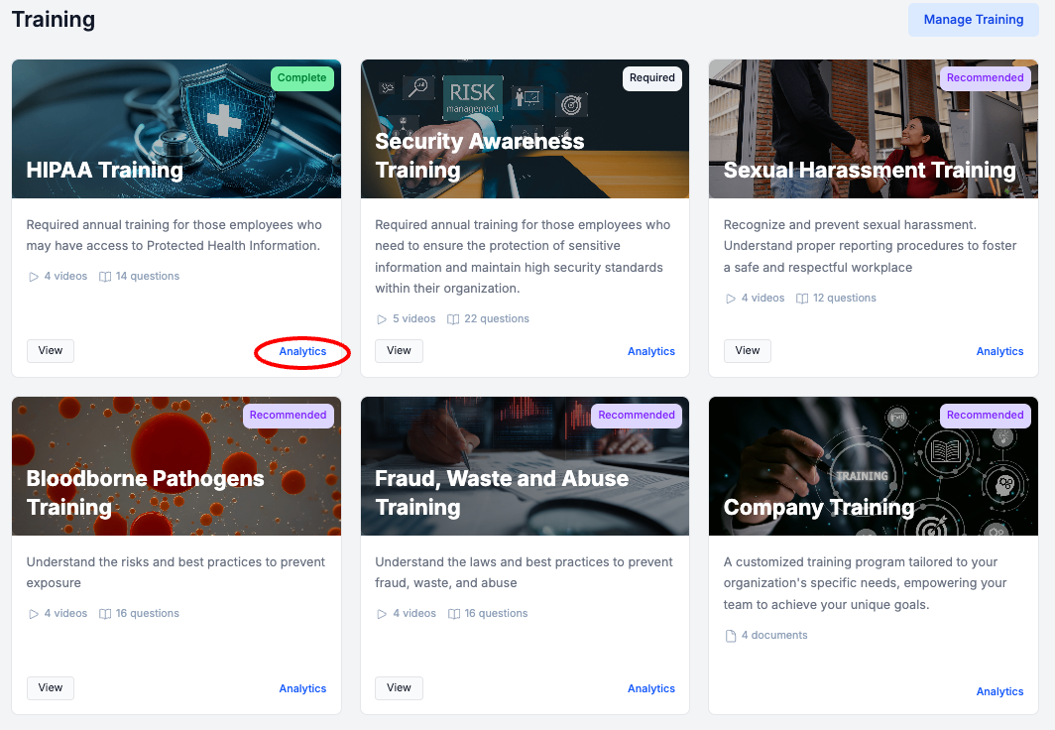Click the '12 questions' text
Screen dimensions: 1055x730
845,298
